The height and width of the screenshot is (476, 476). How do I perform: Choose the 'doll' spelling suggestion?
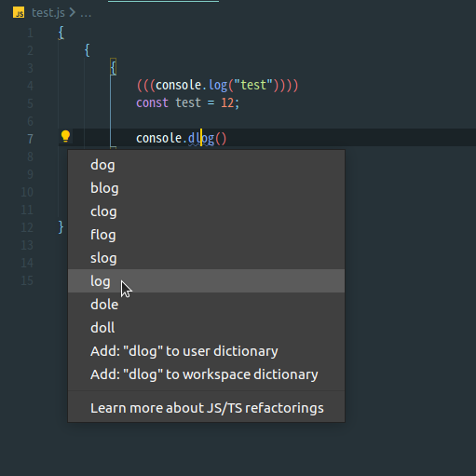tap(206, 328)
